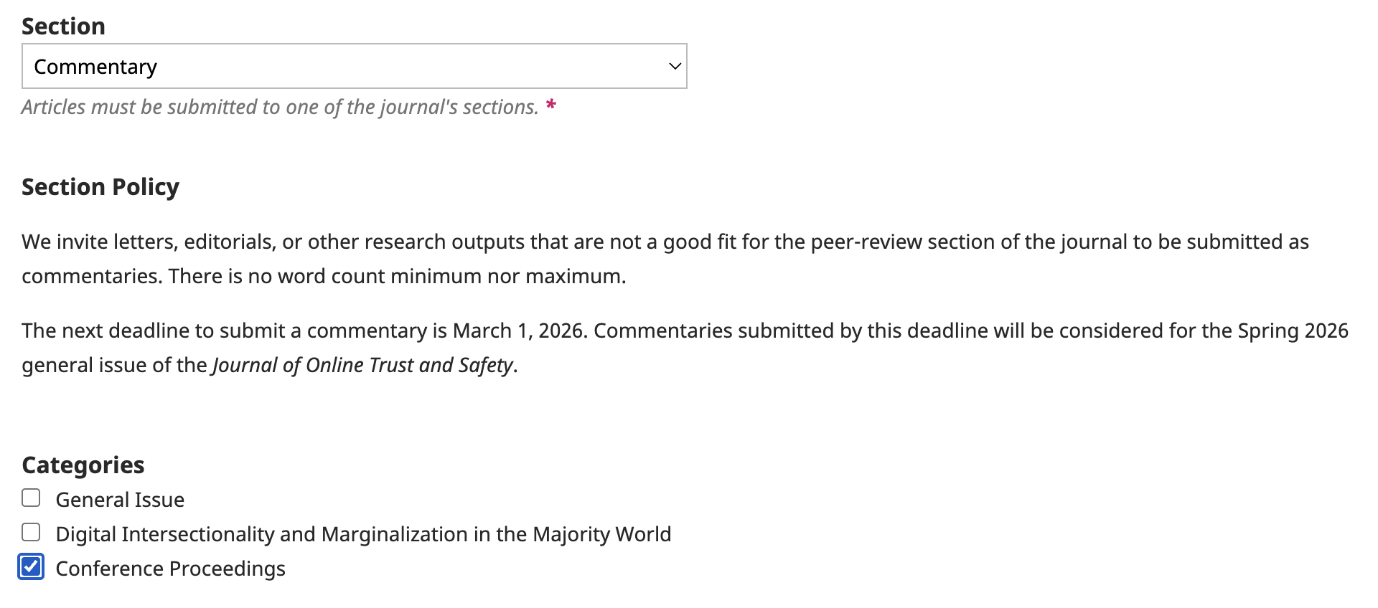Click the 'General Issue' label text
This screenshot has height=608, width=1378.
120,500
